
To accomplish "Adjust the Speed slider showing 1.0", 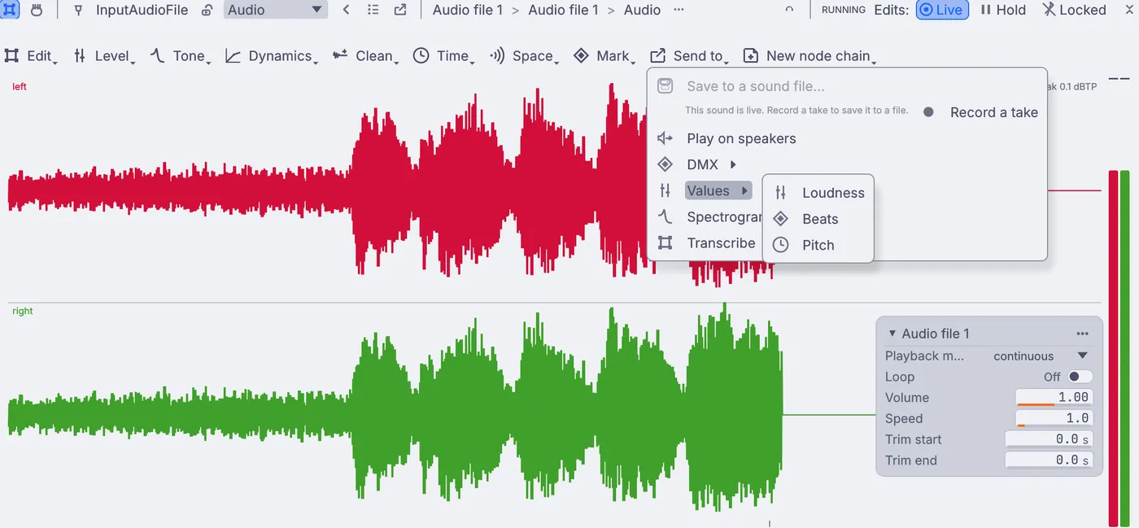I will coord(1054,418).
